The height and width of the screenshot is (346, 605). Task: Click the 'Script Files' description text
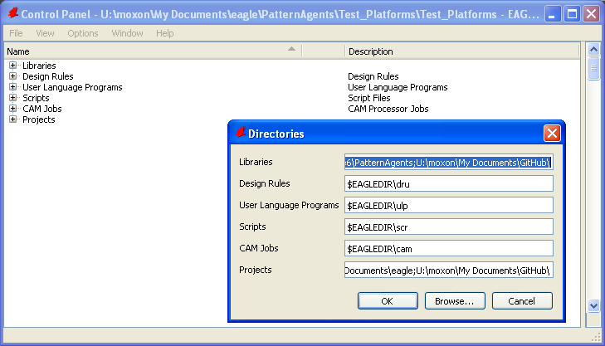368,98
